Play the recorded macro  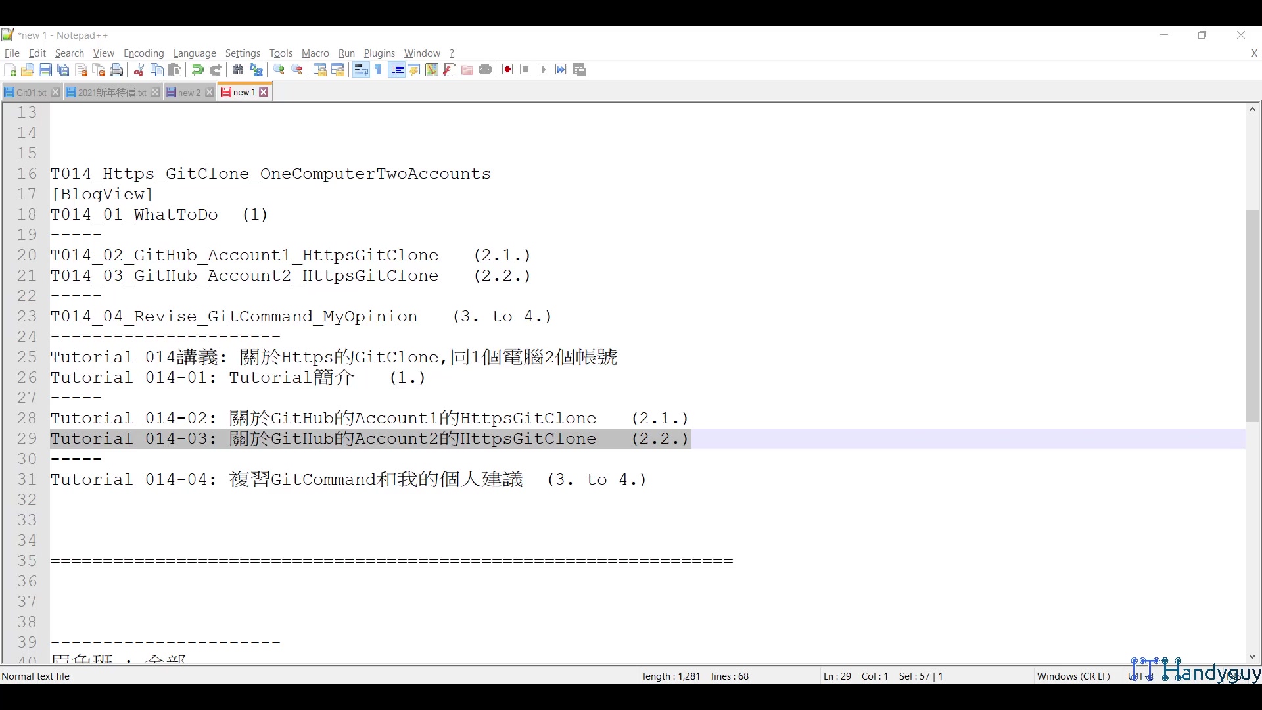pyautogui.click(x=543, y=70)
